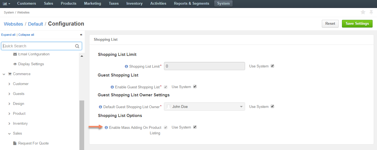Collapse the Commerce tree section
Image resolution: width=377 pixels, height=150 pixels.
[4, 74]
